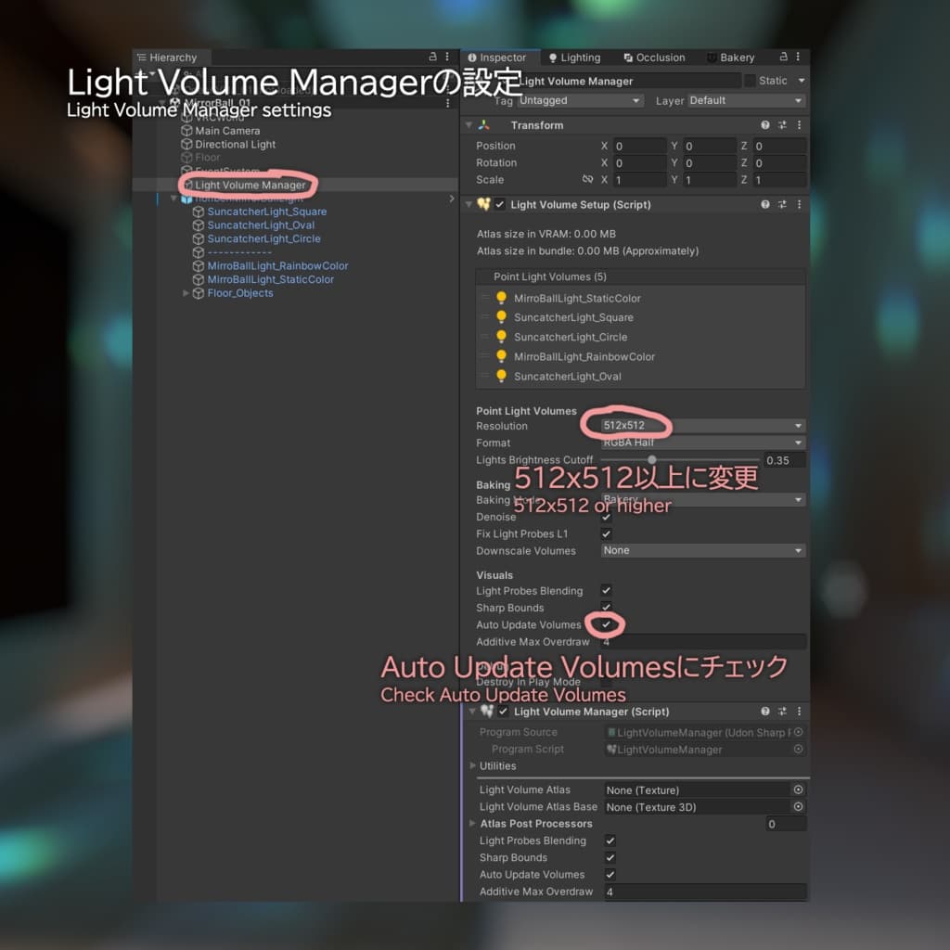Viewport: 950px width, 950px height.
Task: Toggle Auto Update Volumes in Visuals section
Action: click(607, 624)
